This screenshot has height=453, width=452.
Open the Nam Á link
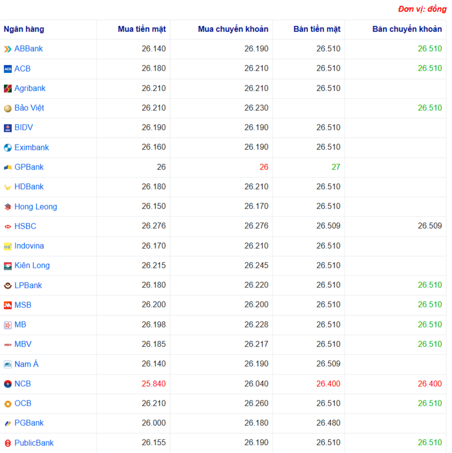[x=27, y=364]
